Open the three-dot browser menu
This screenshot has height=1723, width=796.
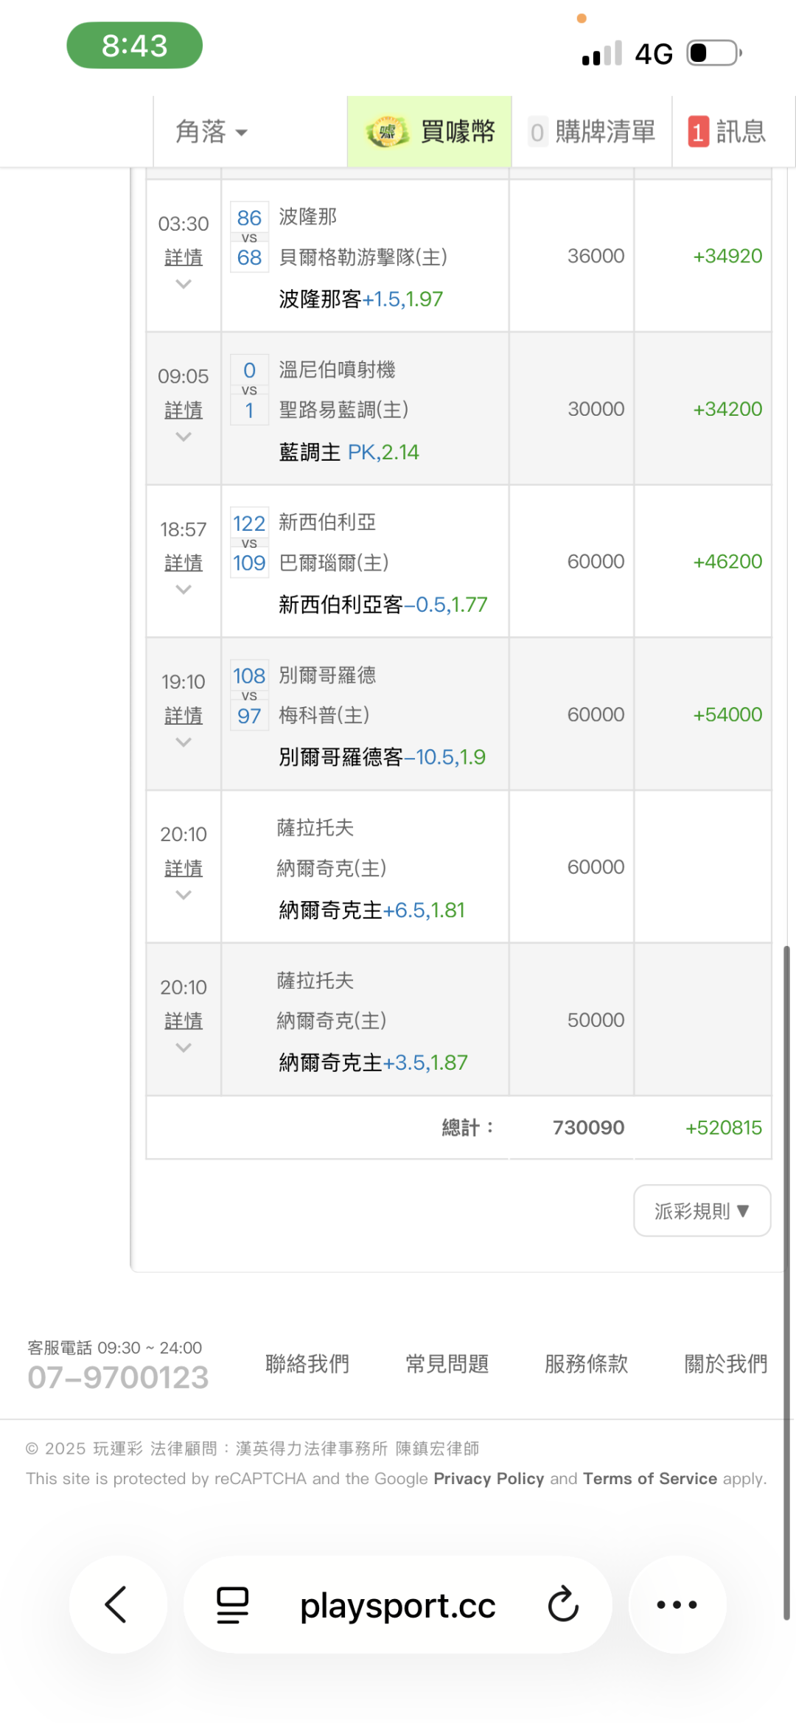click(x=677, y=1605)
